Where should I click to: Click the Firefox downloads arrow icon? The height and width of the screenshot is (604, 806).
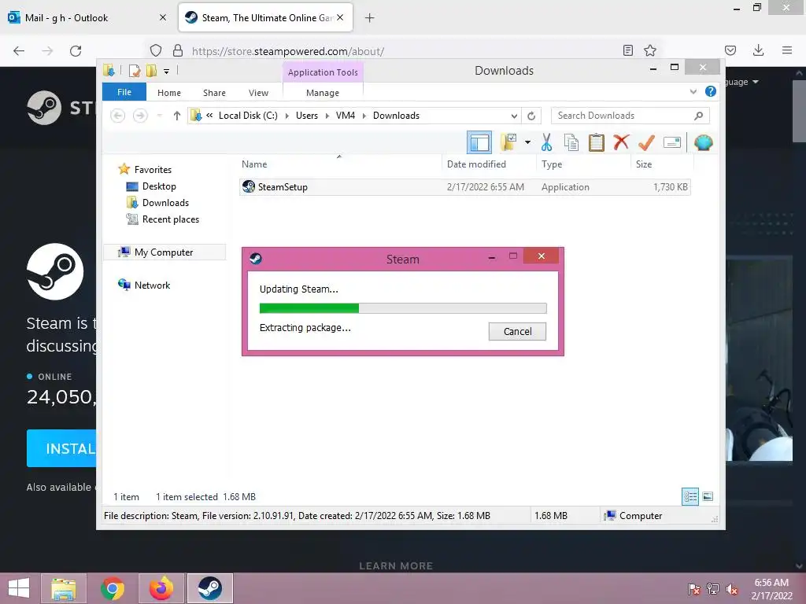(x=758, y=50)
